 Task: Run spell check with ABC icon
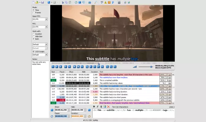pos(102,2)
